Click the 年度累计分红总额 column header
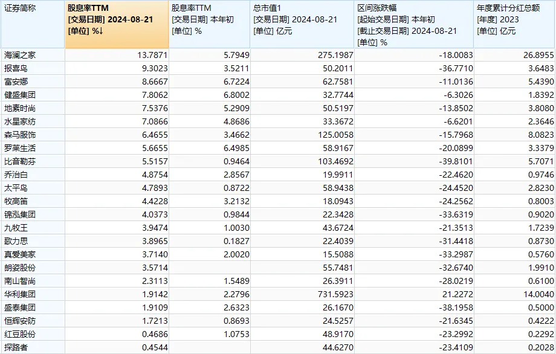The width and height of the screenshot is (556, 354). point(515,24)
